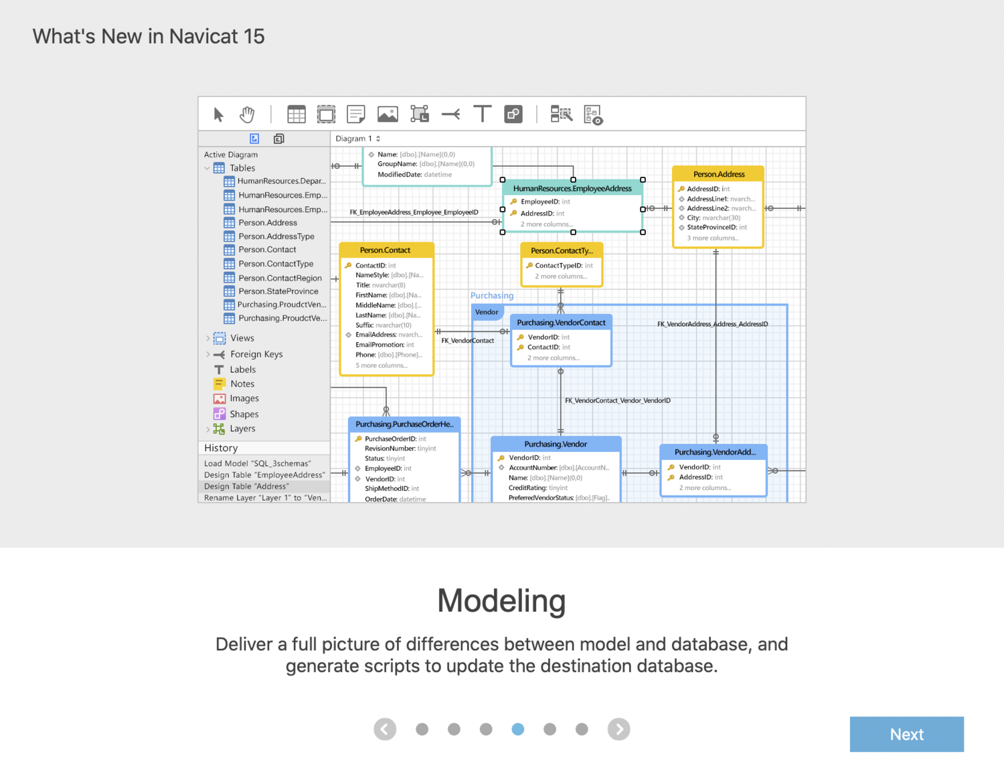This screenshot has height=776, width=1004.
Task: Select Person.ContactRegion in the tables tree
Action: pyautogui.click(x=280, y=278)
